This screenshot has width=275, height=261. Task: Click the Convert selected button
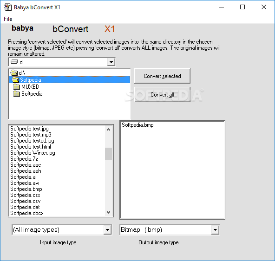[162, 76]
